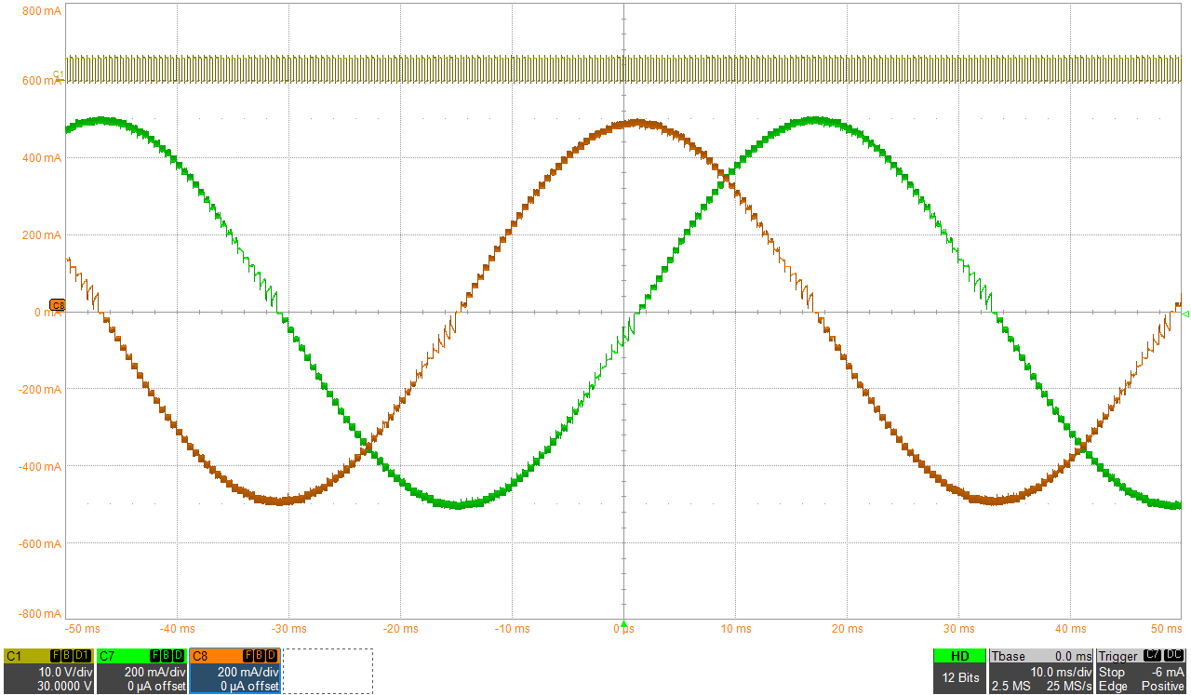Screen dimensions: 1191x695
Task: Open the Trigger descriptor box
Action: 1142,671
